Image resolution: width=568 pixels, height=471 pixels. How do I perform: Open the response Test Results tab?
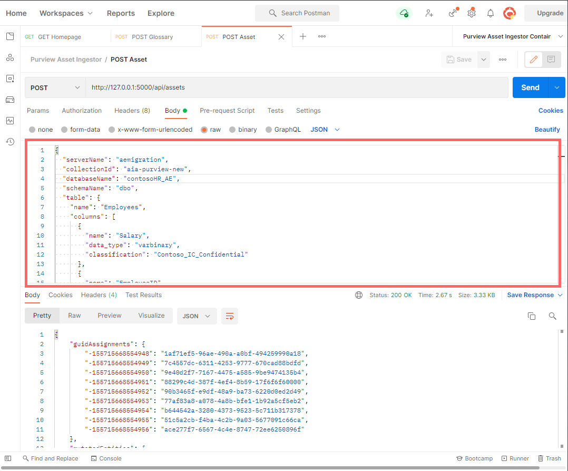(143, 295)
